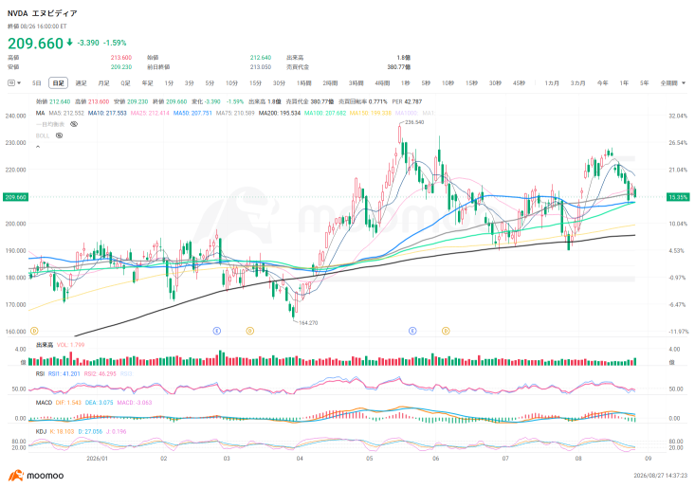Select the 1秒 interval

405,82
